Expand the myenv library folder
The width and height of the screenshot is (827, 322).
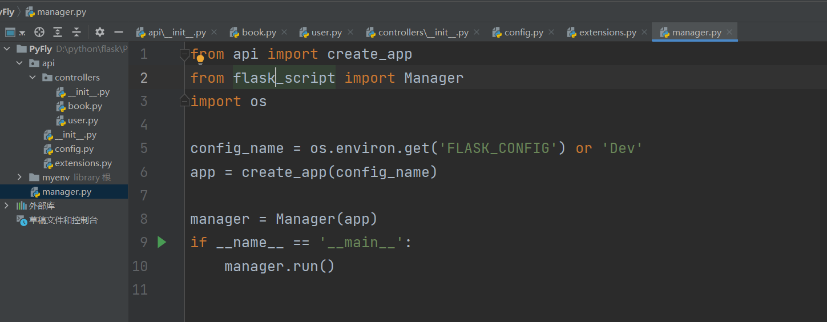pyautogui.click(x=19, y=178)
